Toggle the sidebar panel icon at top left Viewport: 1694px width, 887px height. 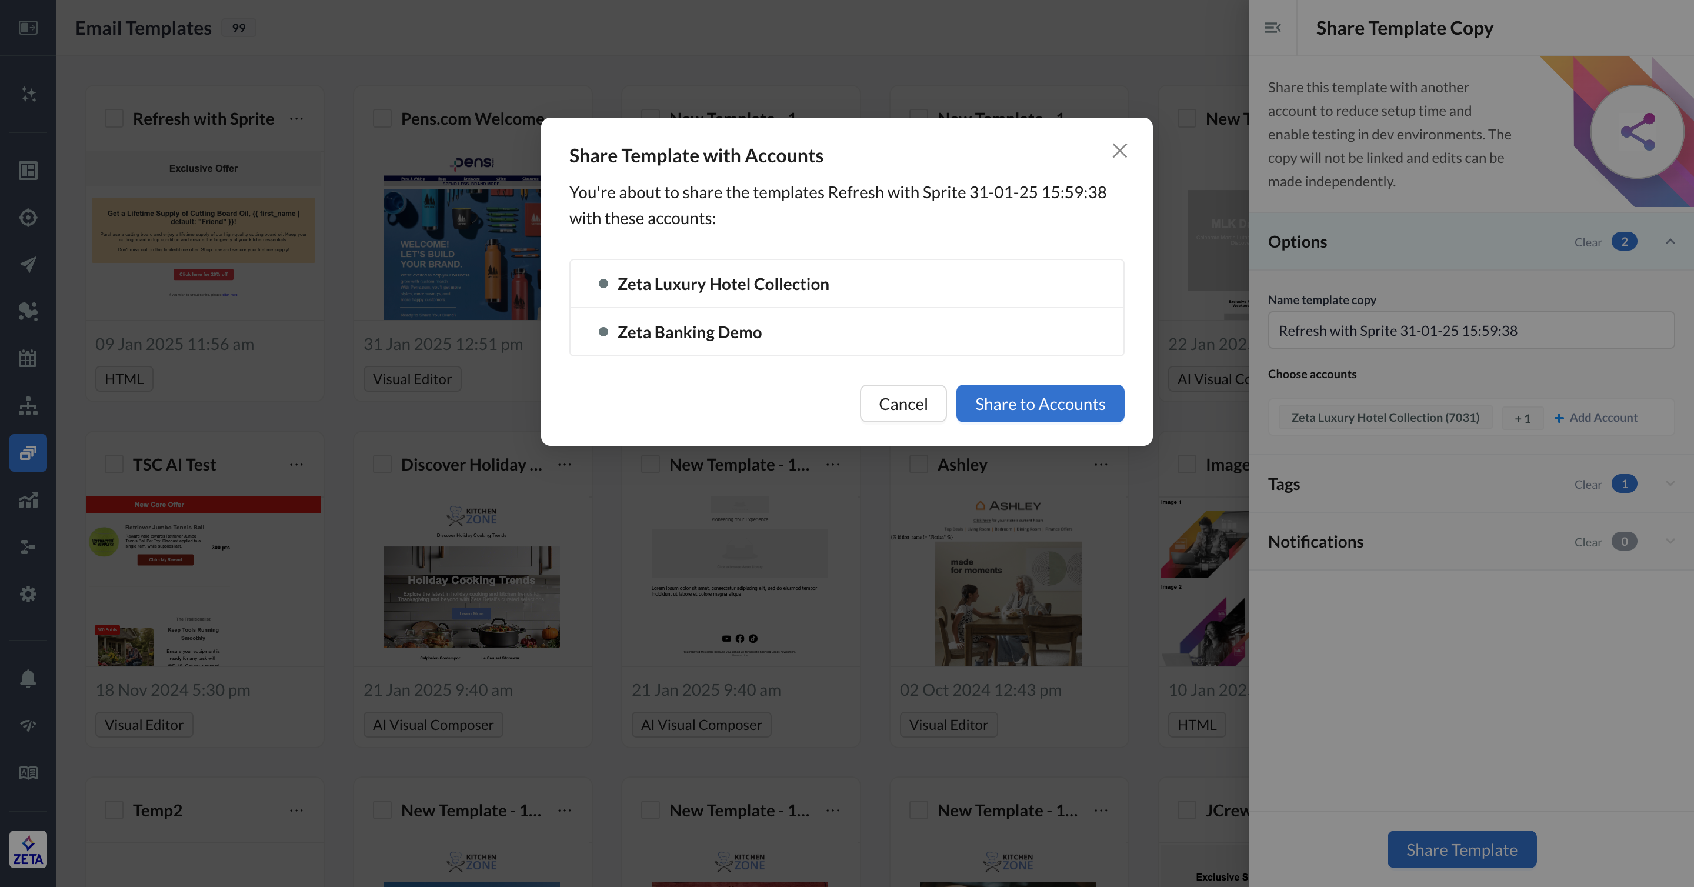tap(28, 28)
